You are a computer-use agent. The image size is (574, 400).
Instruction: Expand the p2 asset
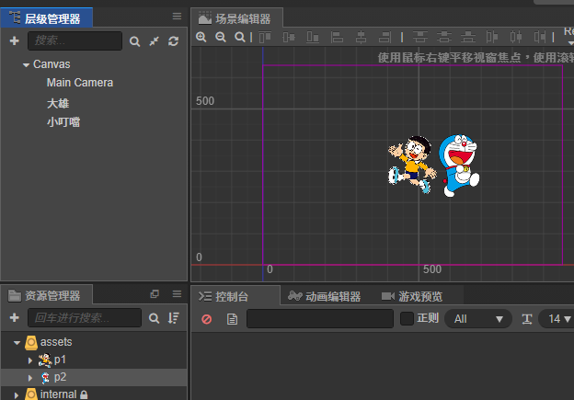tap(30, 378)
